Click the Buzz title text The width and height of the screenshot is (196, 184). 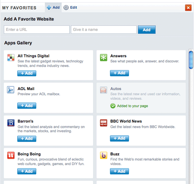click(x=115, y=154)
